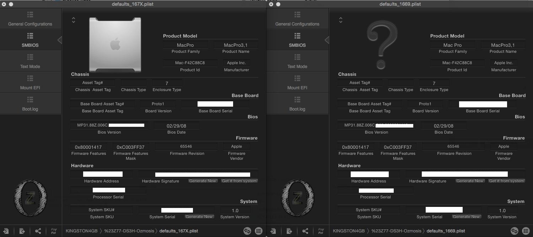
Task: Click the up/down model stepper in defaults_167X window
Action: click(x=74, y=20)
